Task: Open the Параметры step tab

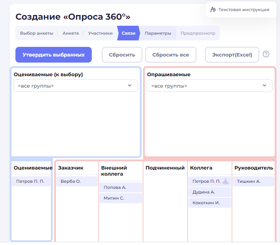Action: (158, 33)
